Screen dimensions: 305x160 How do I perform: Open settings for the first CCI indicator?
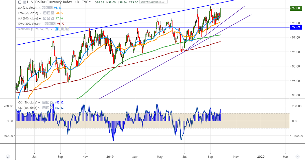coord(48,102)
